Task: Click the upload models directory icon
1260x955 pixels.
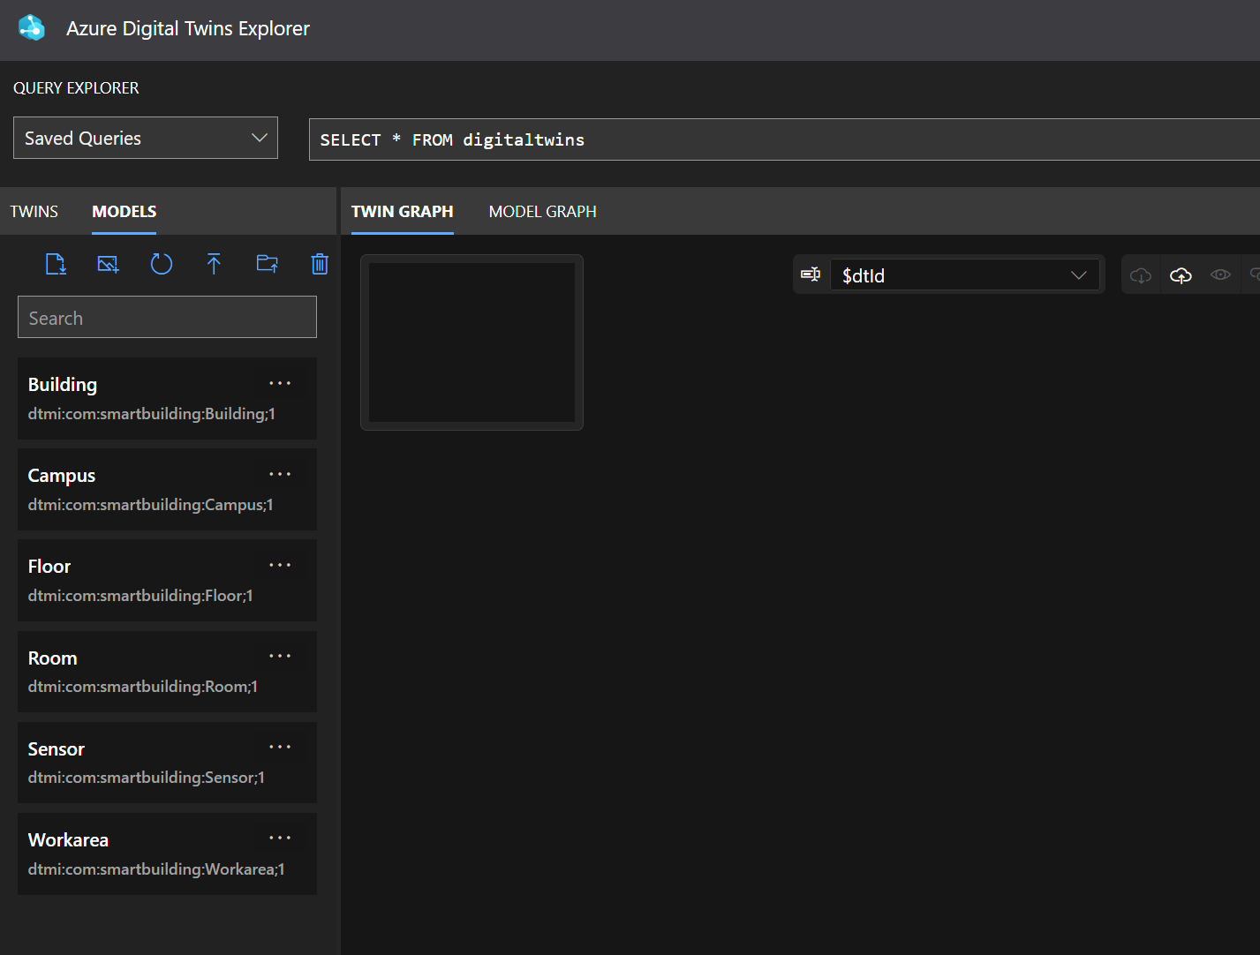Action: point(268,264)
